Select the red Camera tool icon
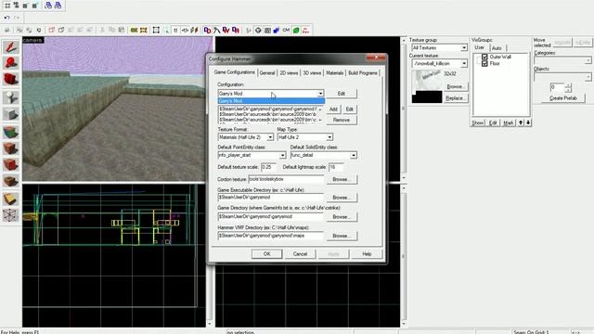 coord(10,80)
